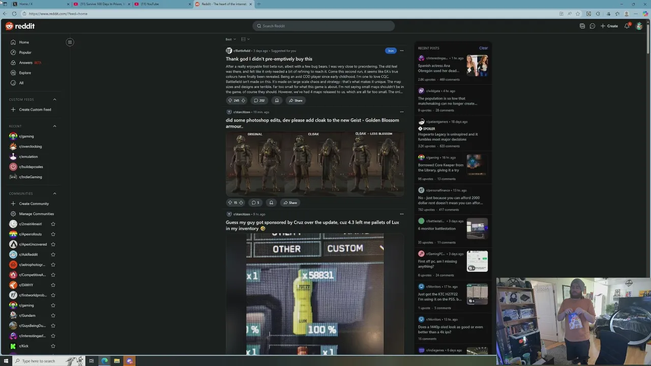This screenshot has width=651, height=366.
Task: Open the Hogwarts Legacy recent post
Action: point(448,137)
